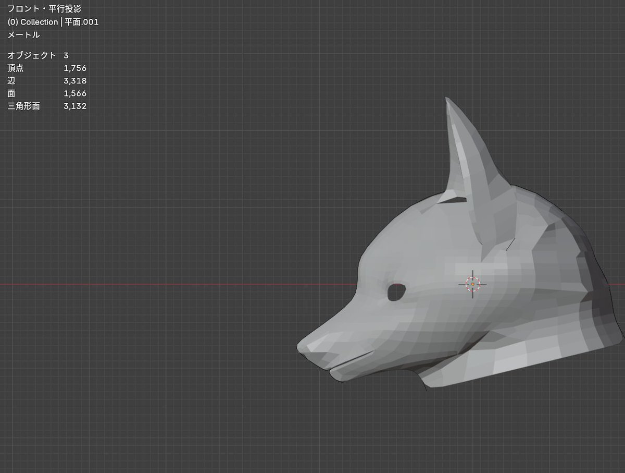Click the 'フロント・平行投影' view label

tap(44, 9)
